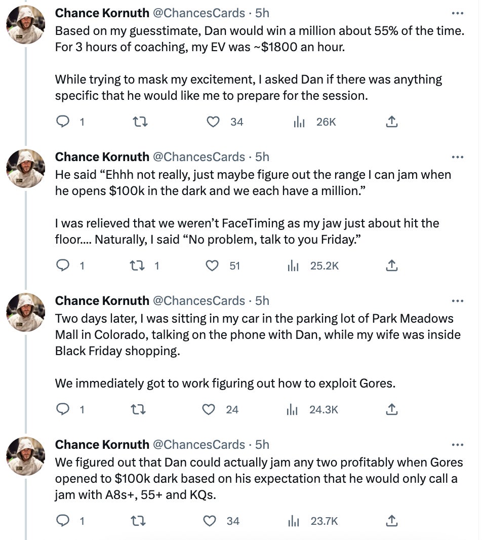Open more options on the last tweet
This screenshot has height=540, width=483.
coord(457,445)
